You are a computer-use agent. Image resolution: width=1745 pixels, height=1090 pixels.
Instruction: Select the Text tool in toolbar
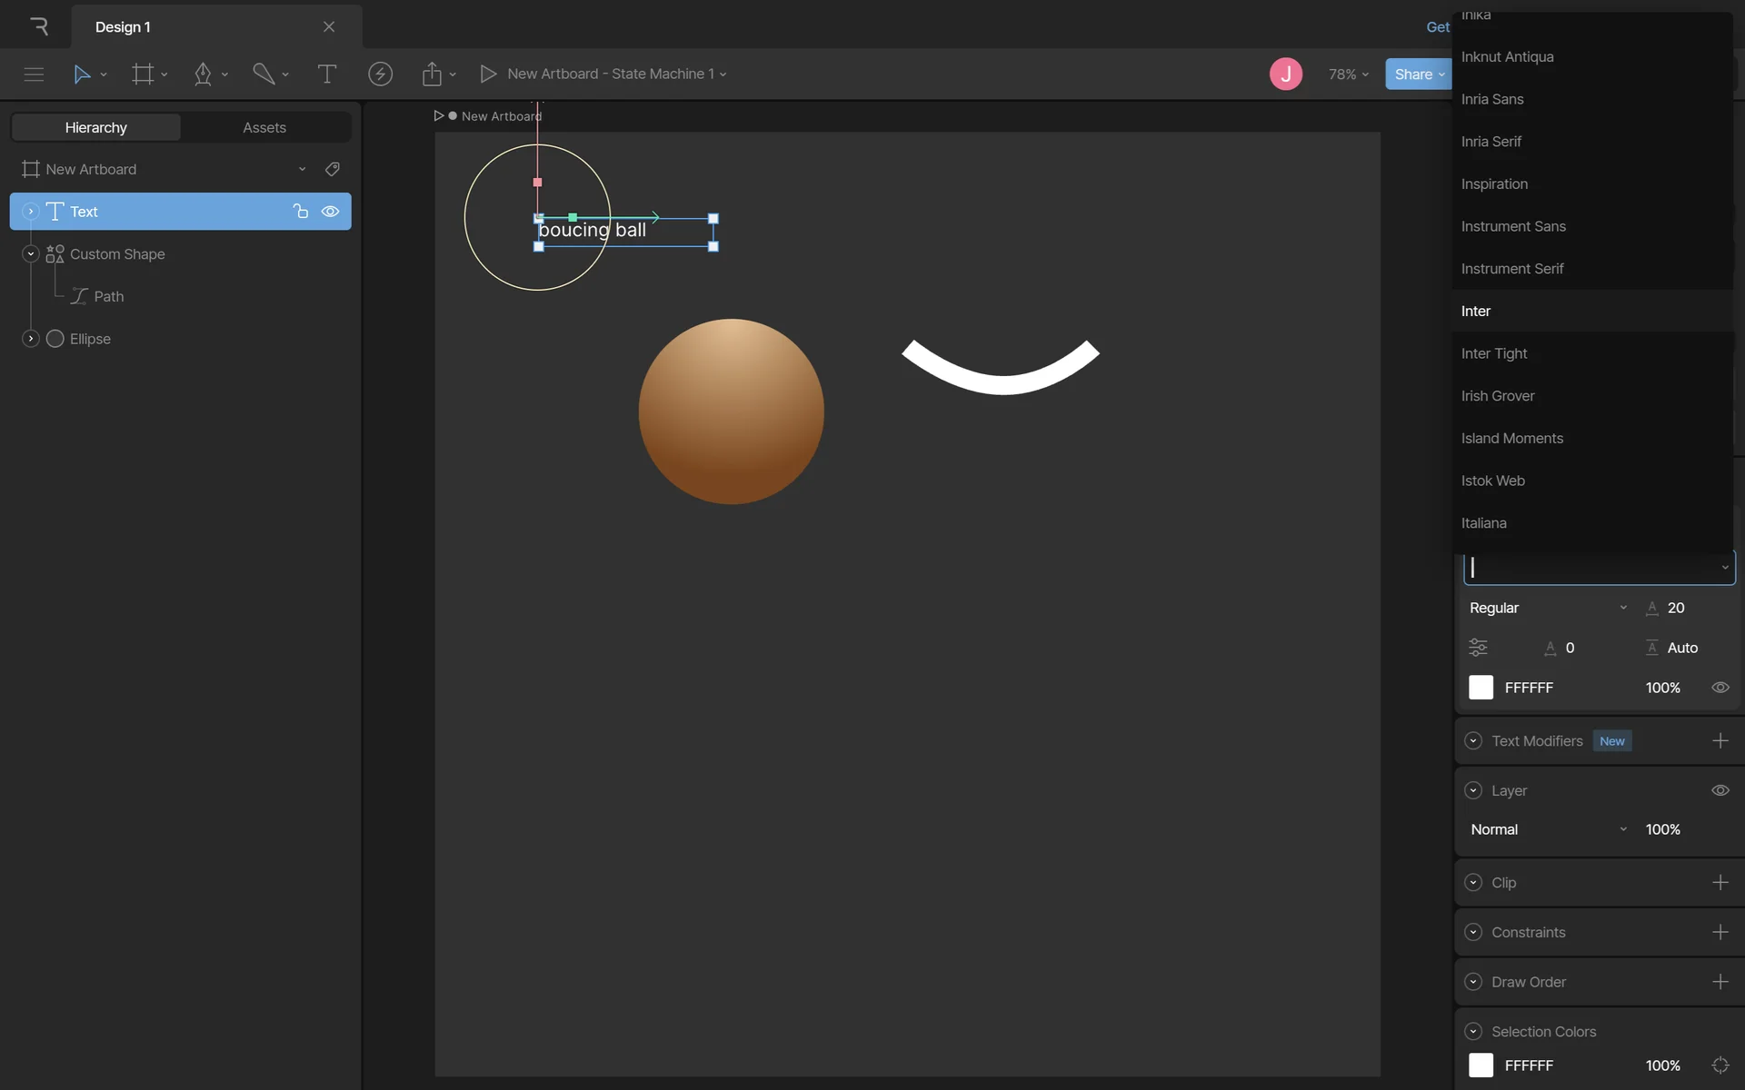(x=326, y=74)
